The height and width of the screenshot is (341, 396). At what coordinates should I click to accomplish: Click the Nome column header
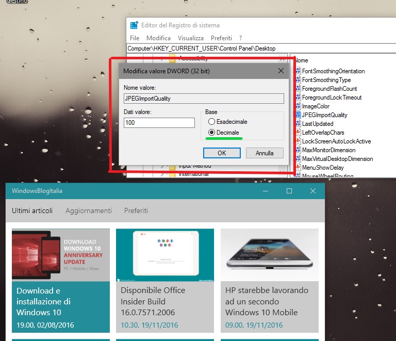coord(302,60)
